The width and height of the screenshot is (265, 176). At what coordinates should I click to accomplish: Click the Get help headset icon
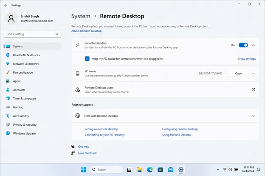coord(73,146)
